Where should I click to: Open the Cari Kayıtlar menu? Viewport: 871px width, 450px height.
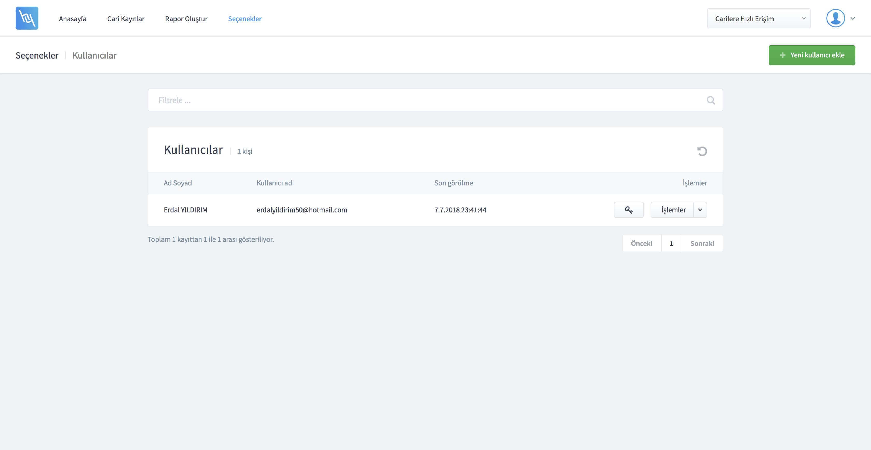(125, 19)
